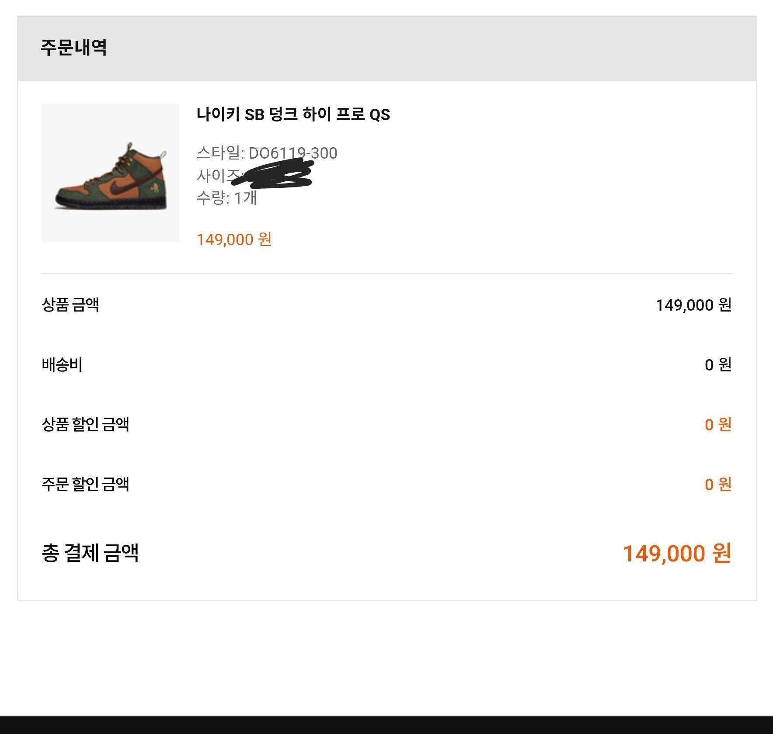Click the black footer bar at the bottom
The image size is (773, 734).
click(386, 725)
